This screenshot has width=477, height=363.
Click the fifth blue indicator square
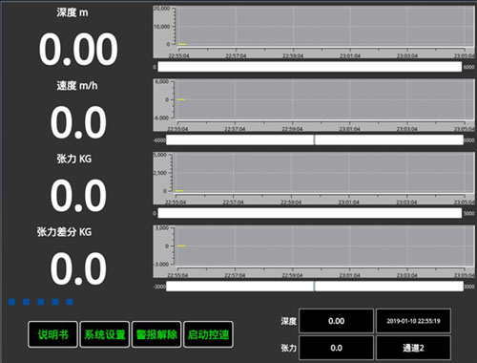[x=70, y=302]
